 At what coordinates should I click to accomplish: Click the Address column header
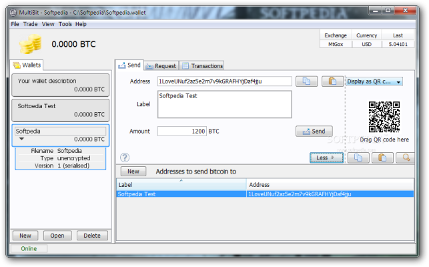click(x=330, y=185)
